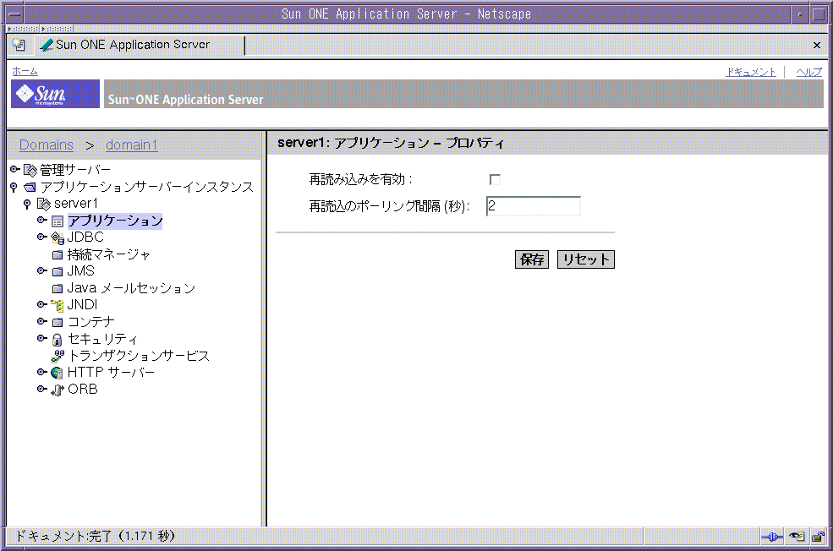The width and height of the screenshot is (833, 551).
Task: Click the アプリケーション list icon
Action: click(58, 221)
